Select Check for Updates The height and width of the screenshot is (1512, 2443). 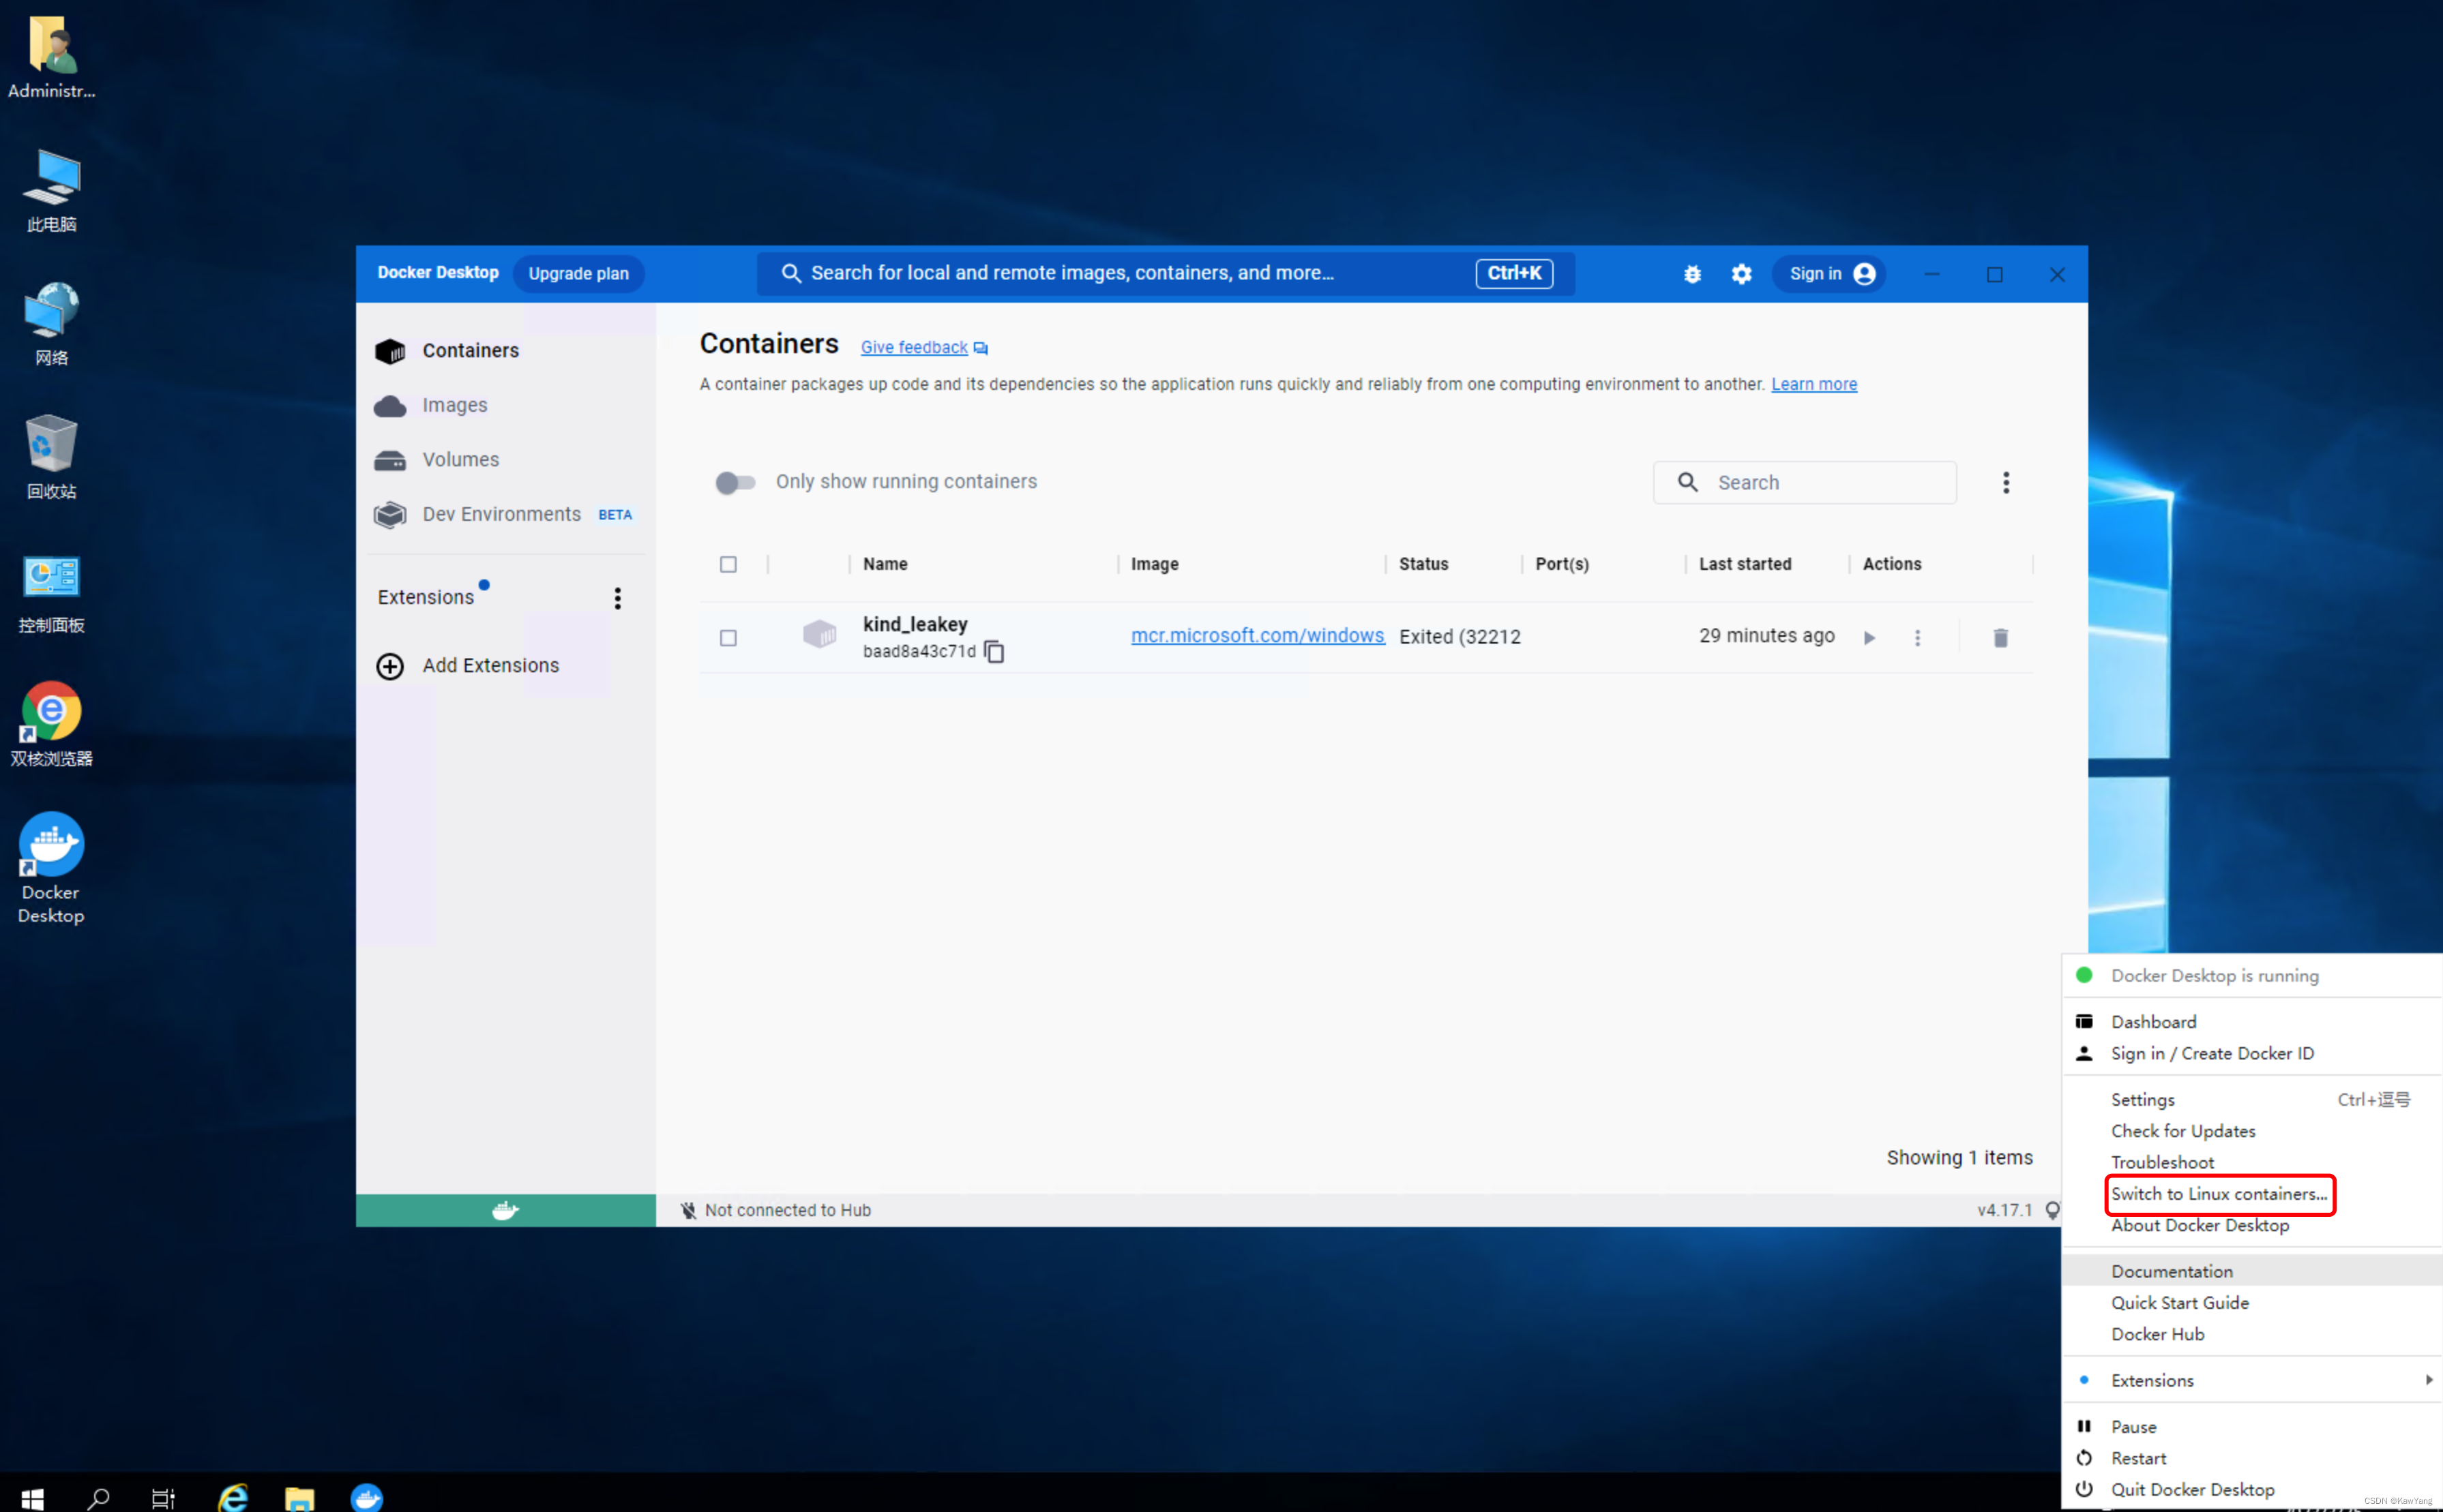pyautogui.click(x=2252, y=1131)
